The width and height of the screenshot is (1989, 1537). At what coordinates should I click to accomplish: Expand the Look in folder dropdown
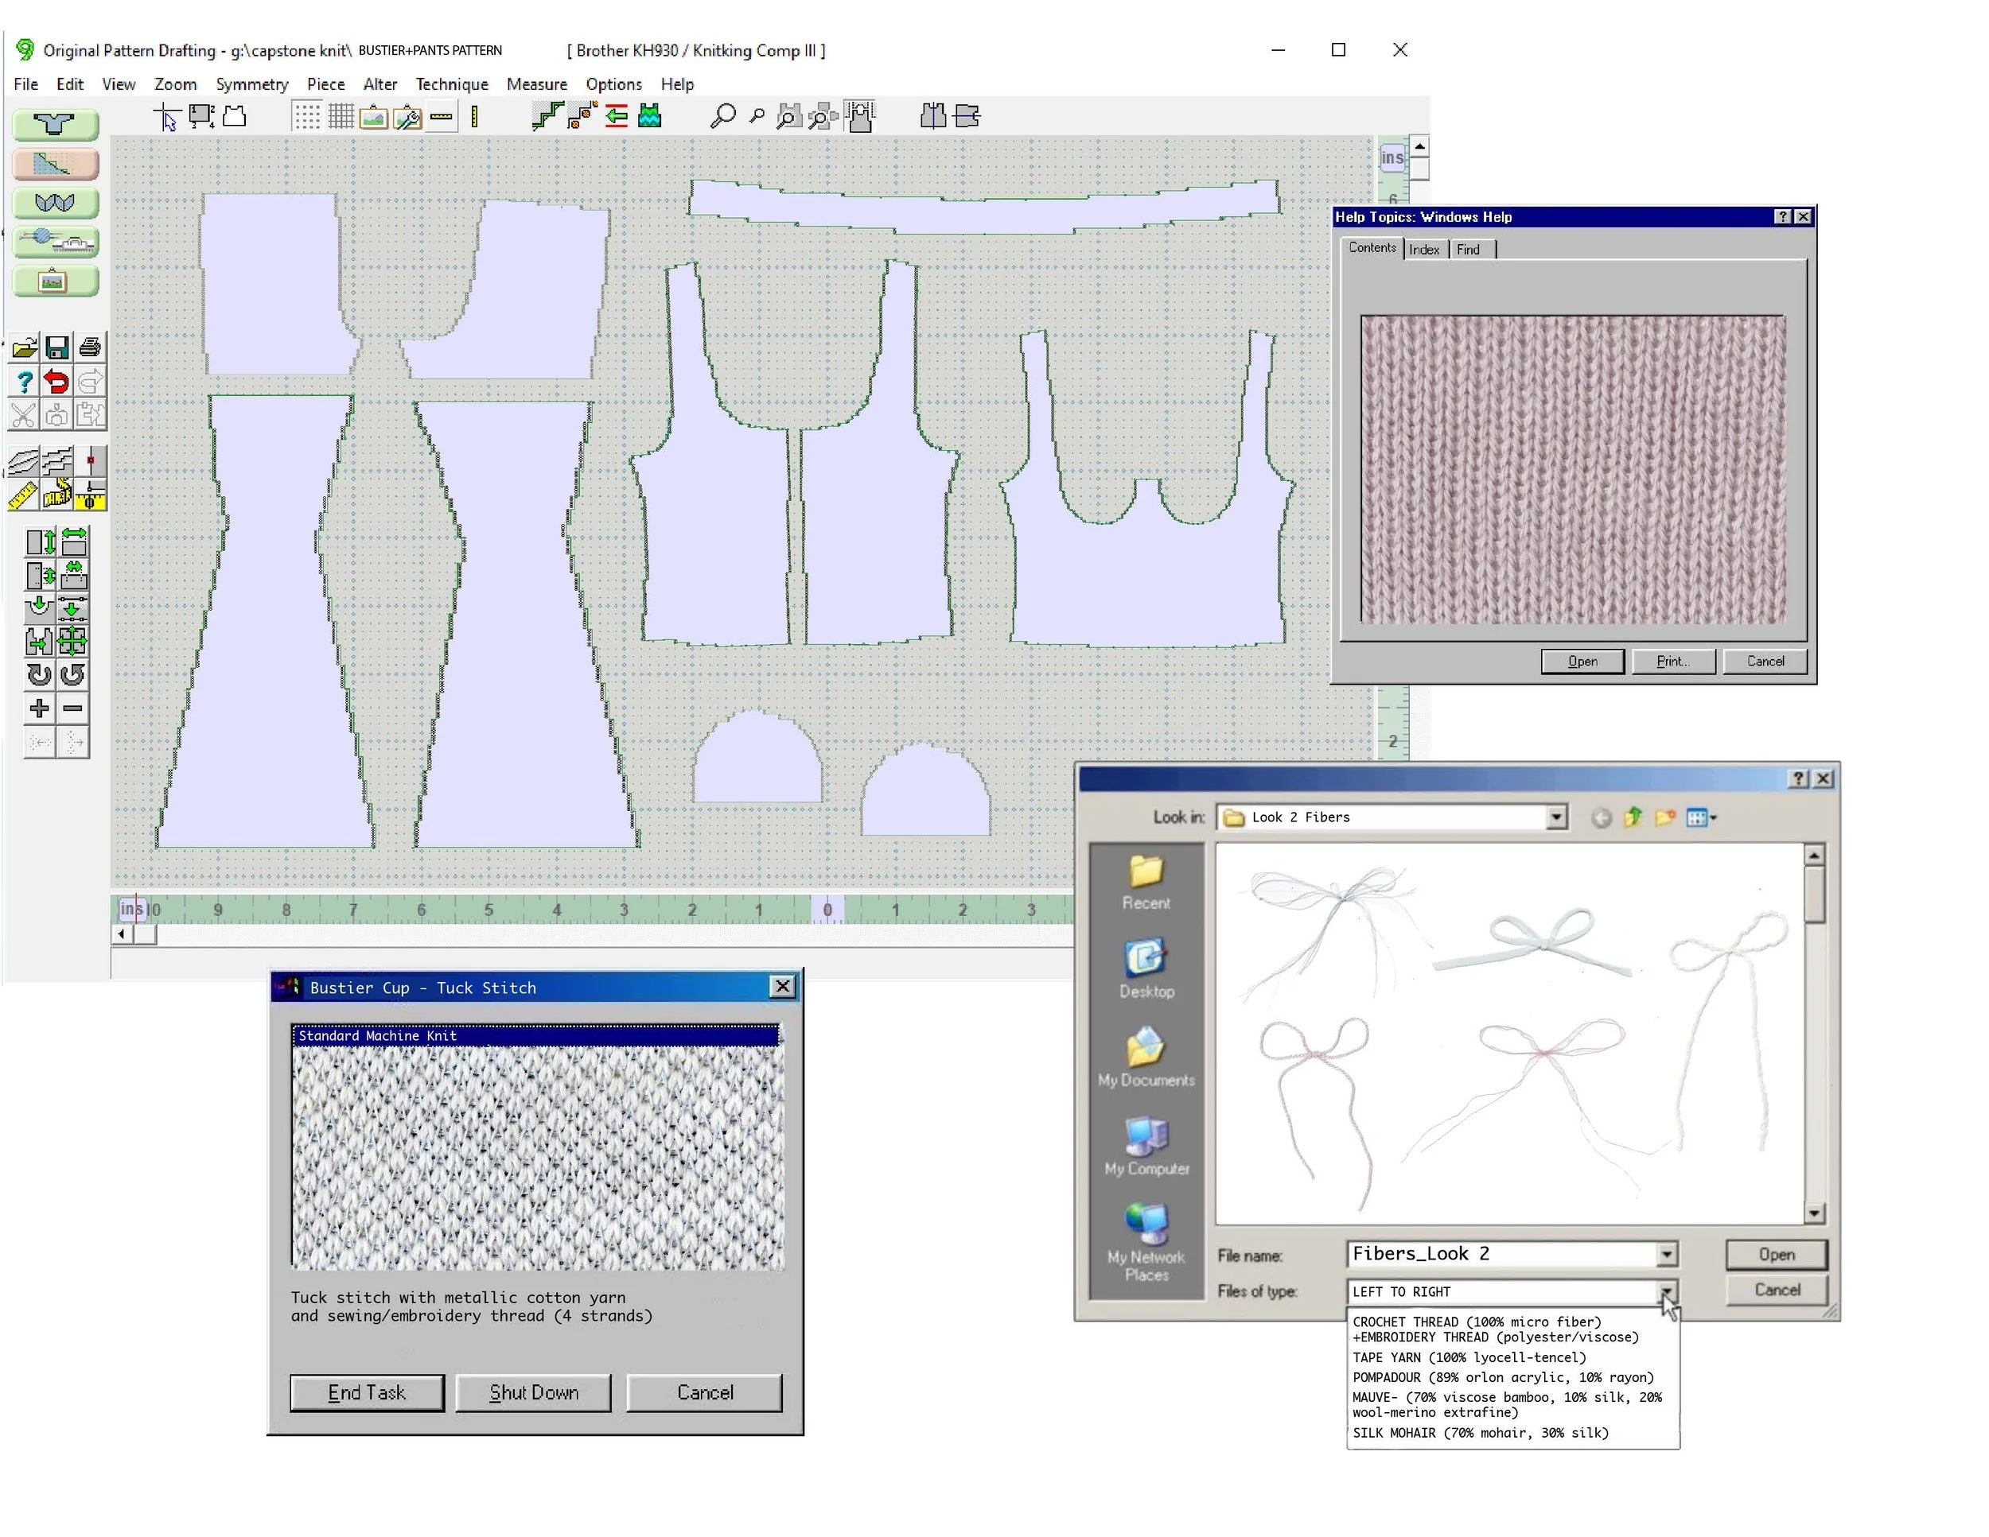point(1556,817)
